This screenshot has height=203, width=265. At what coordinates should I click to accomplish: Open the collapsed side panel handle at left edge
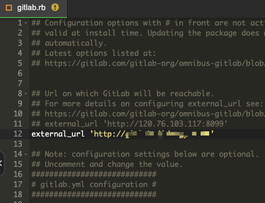point(2,163)
